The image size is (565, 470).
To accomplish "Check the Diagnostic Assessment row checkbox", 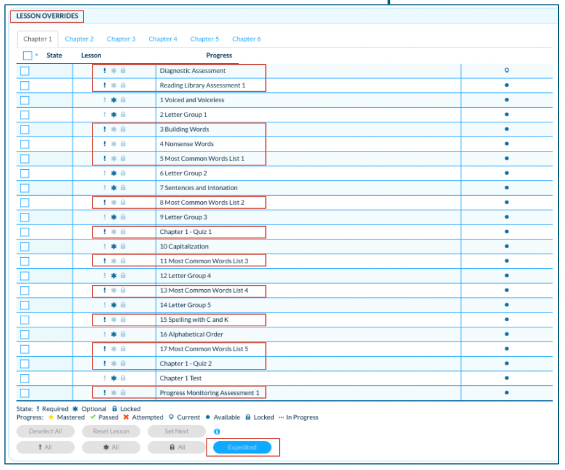I will click(x=24, y=71).
